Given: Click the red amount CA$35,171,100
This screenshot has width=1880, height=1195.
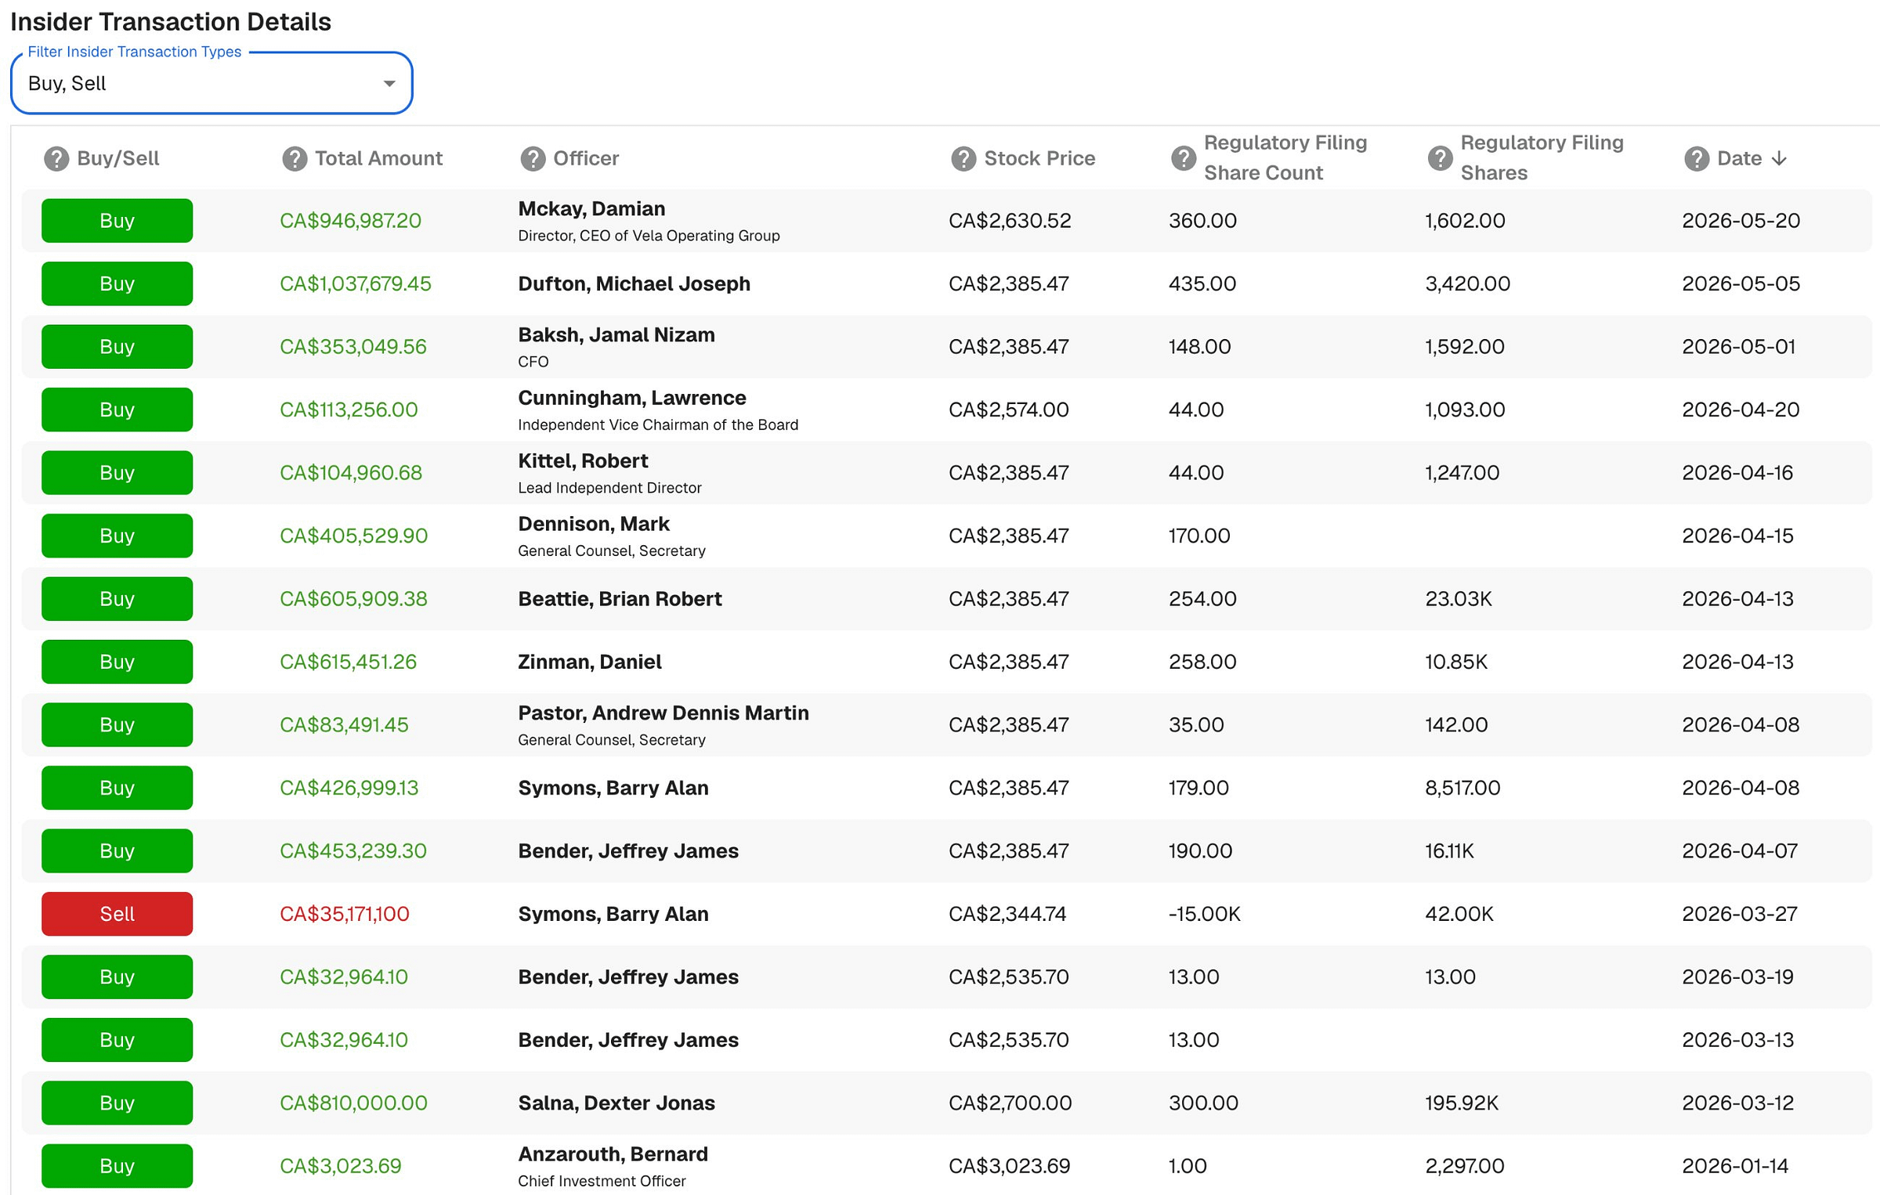Looking at the screenshot, I should pyautogui.click(x=345, y=914).
